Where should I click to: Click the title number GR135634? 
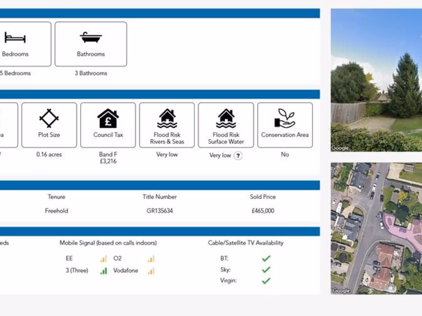click(159, 211)
